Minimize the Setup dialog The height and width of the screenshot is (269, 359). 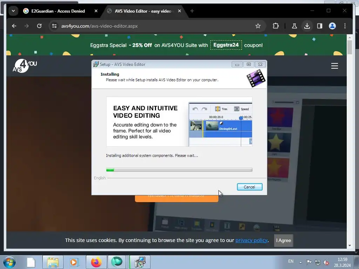click(x=237, y=64)
